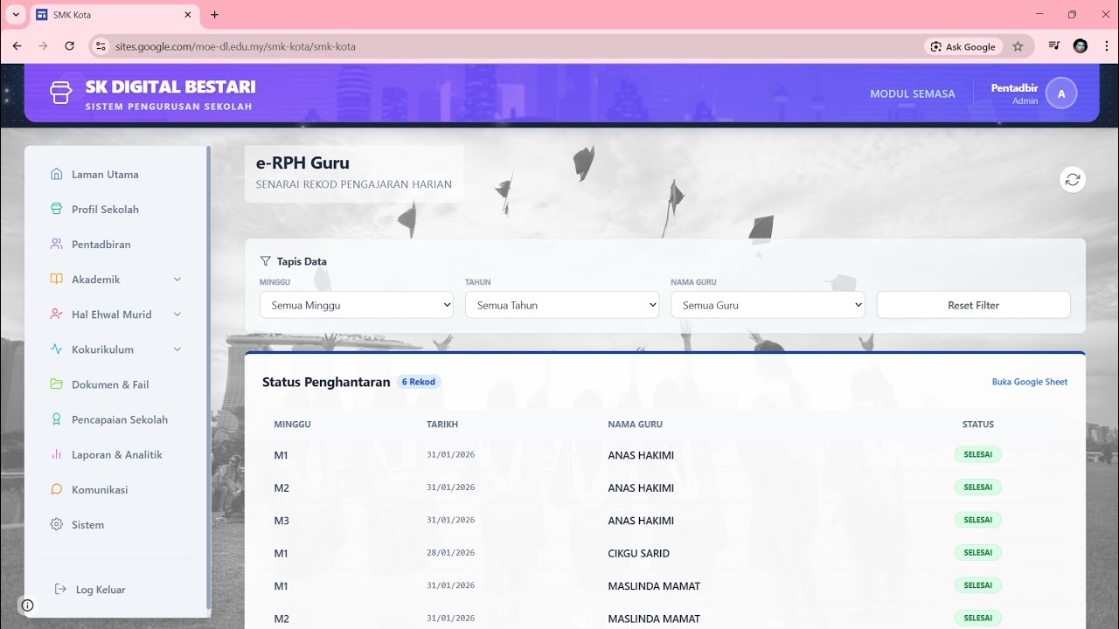Click the e-RPH Guru page title
This screenshot has width=1119, height=629.
coord(302,162)
